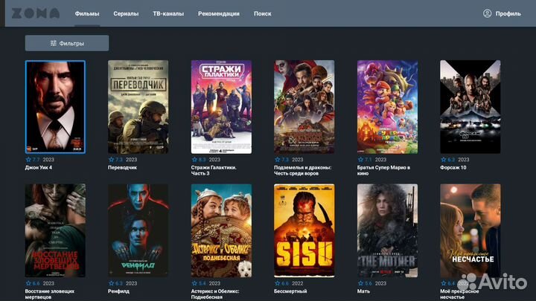
Task: Switch to the Фильмы tab
Action: (x=87, y=13)
